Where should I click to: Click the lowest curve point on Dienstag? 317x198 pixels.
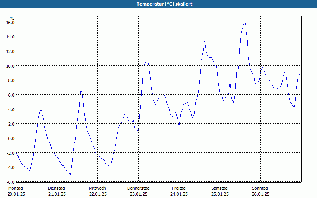pos(70,174)
